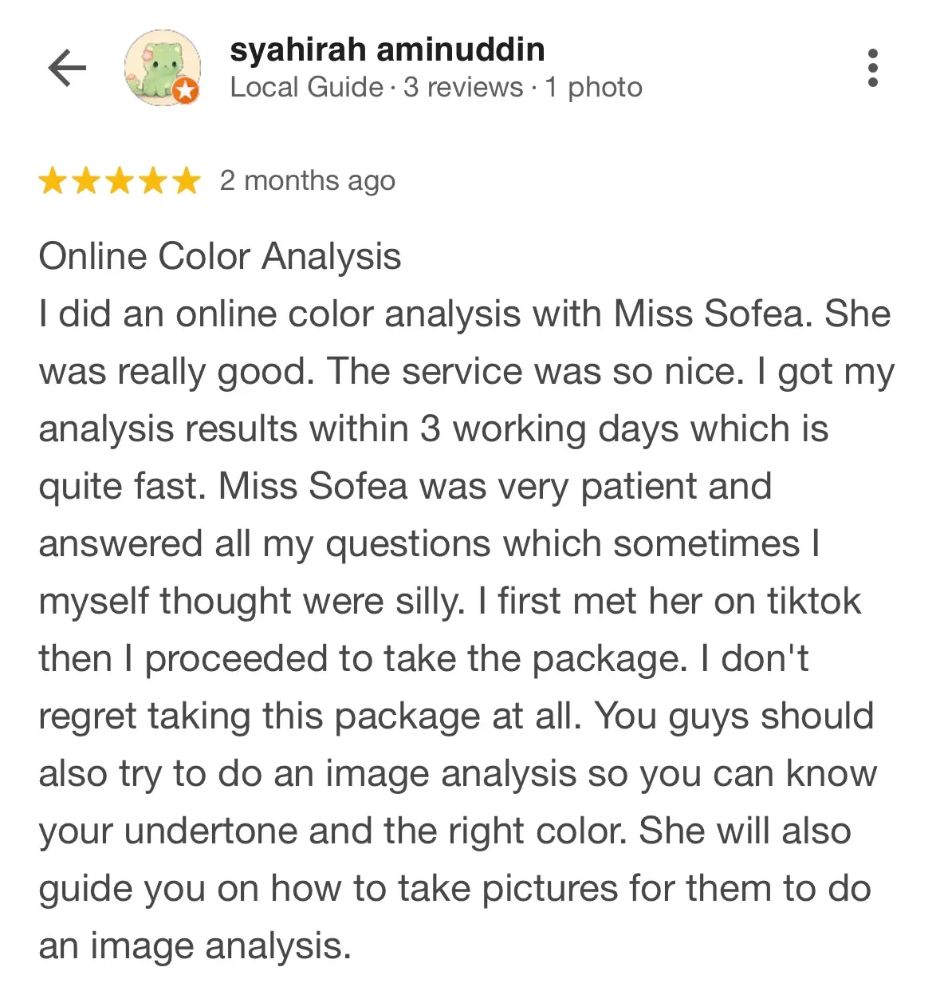Click the third yellow rating star
The width and height of the screenshot is (940, 987).
[120, 181]
